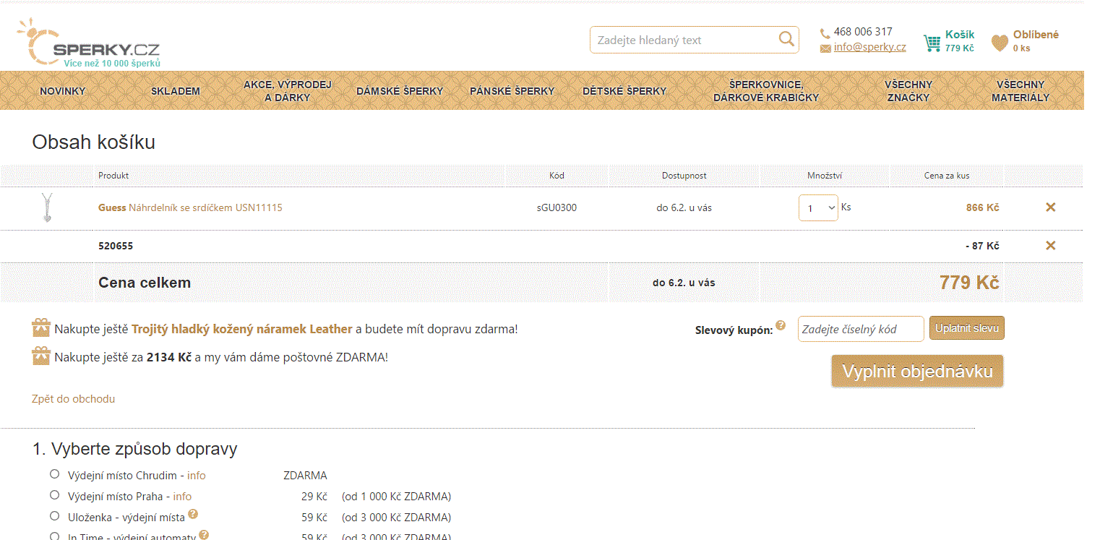1100x540 pixels.
Task: Open the Dámské šperky menu
Action: (x=400, y=91)
